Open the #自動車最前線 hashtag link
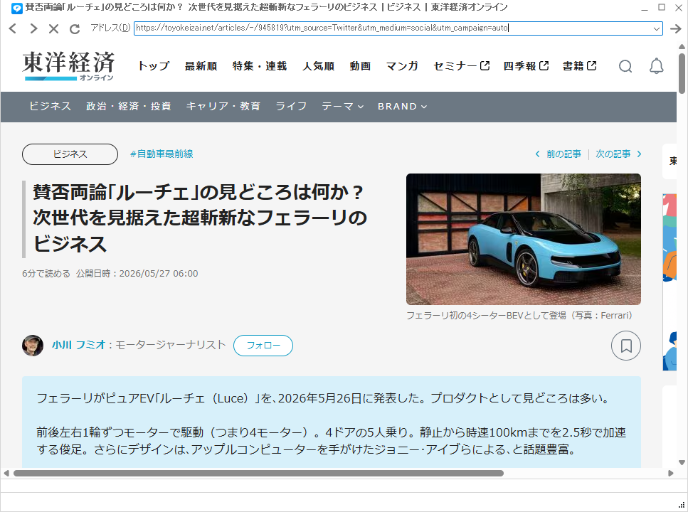This screenshot has height=512, width=688. [162, 154]
